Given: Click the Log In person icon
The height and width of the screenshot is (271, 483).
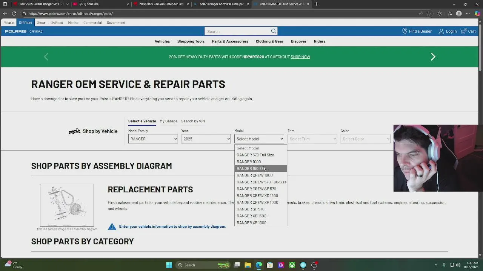Looking at the screenshot, I should 441,31.
